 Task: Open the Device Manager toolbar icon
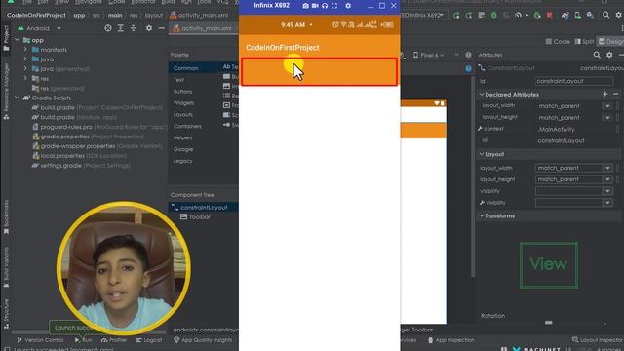[577, 16]
